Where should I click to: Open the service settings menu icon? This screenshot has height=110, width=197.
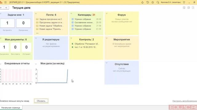[x=184, y=2]
